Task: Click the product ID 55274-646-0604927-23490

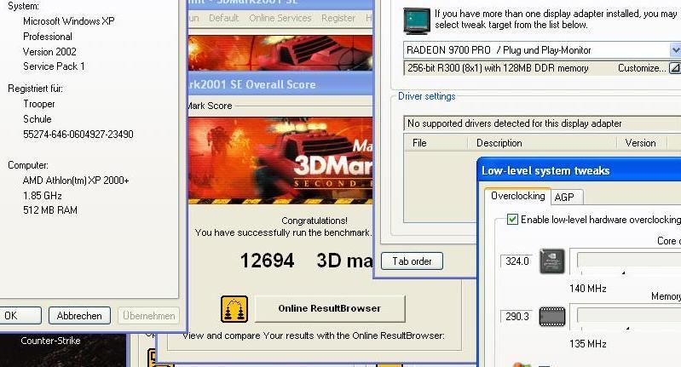Action: [x=78, y=135]
